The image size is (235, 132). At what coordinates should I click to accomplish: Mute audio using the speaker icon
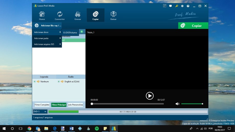pos(177,104)
